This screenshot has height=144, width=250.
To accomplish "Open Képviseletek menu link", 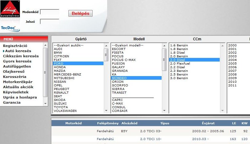I will (x=16, y=92).
